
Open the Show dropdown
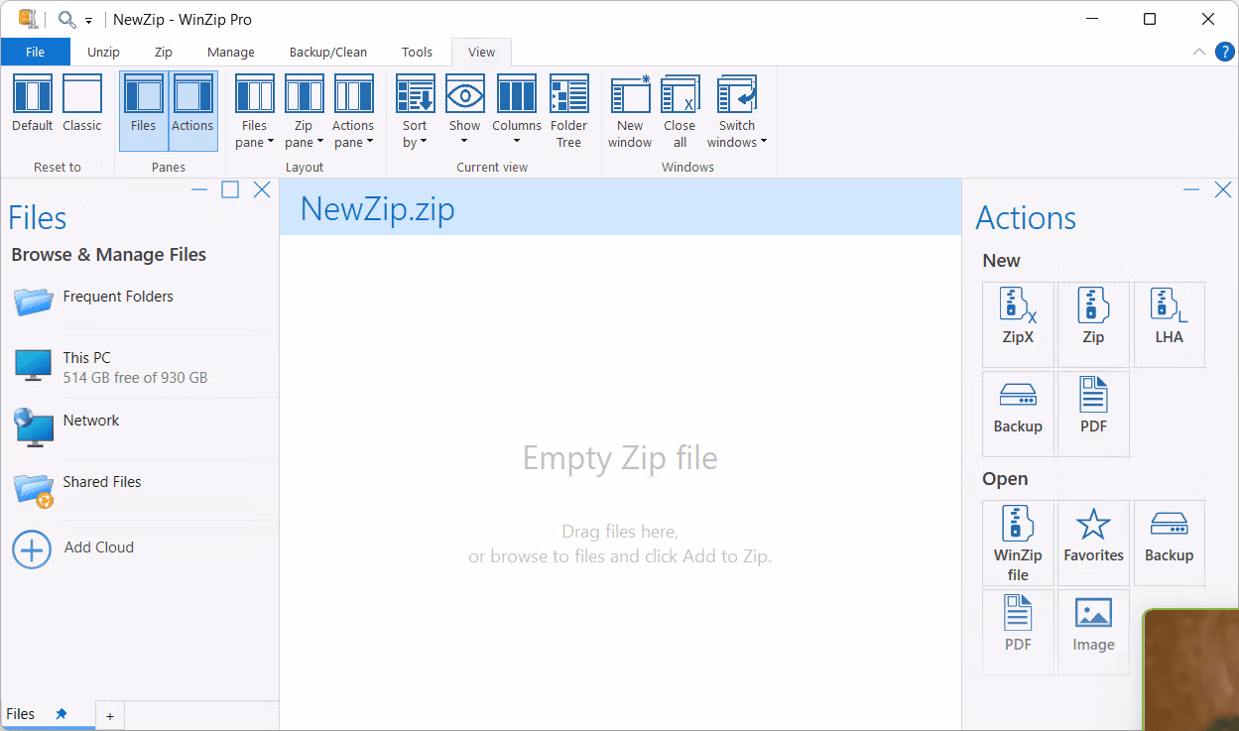coord(464,110)
